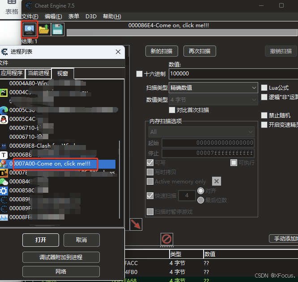Toggle the 写时拷贝 checkbox
The height and width of the screenshot is (282, 298).
point(150,172)
